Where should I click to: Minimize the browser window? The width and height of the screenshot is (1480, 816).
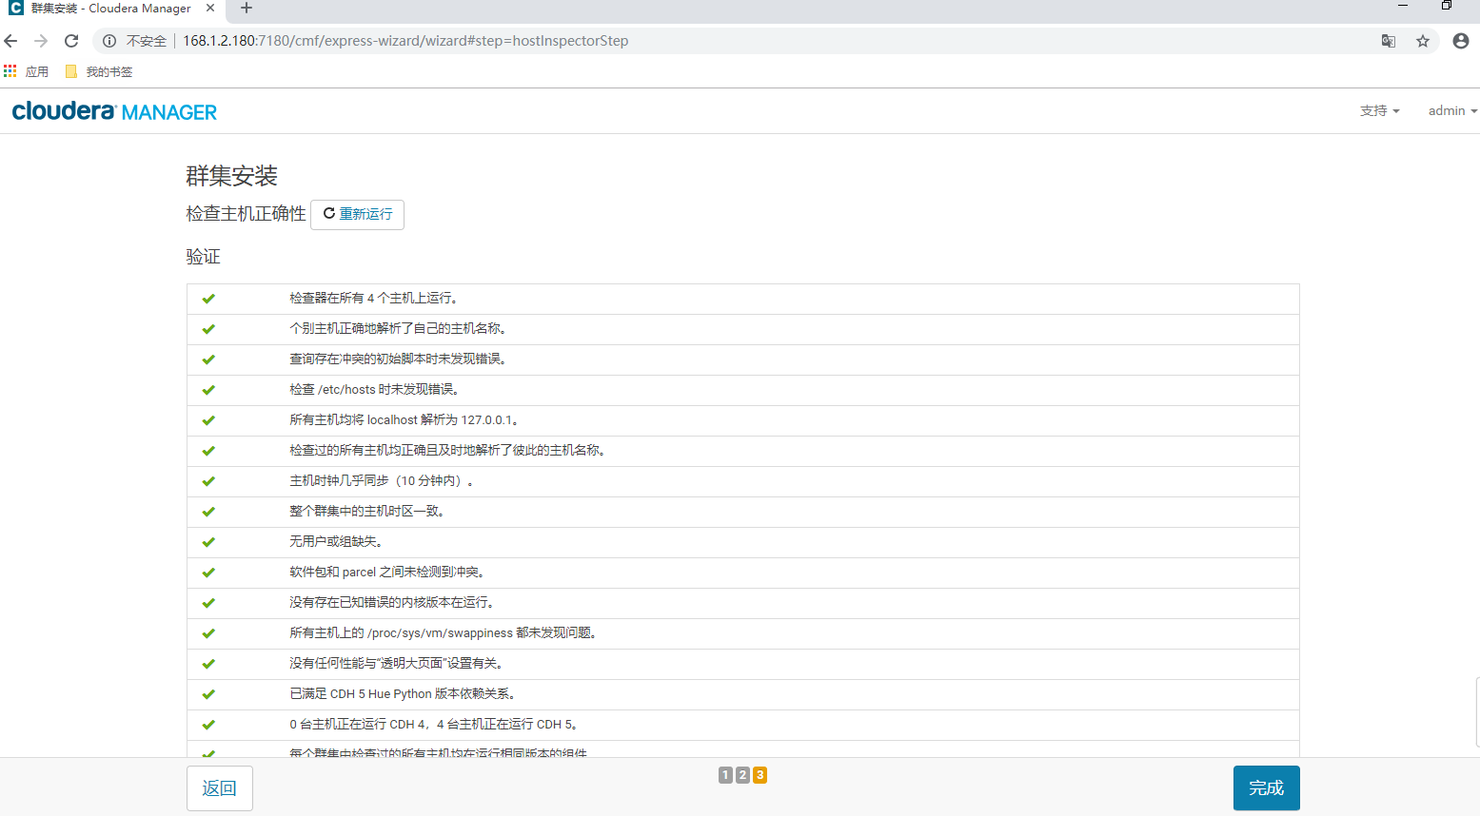1402,6
